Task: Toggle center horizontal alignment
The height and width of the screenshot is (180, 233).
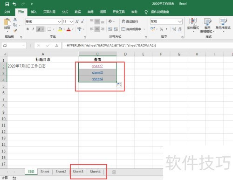Action: point(97,29)
